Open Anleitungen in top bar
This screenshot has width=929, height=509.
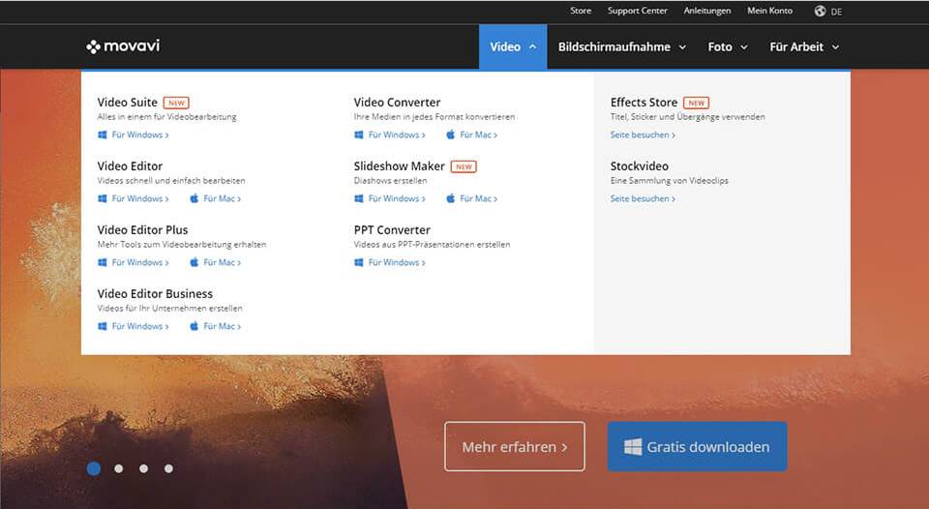706,11
